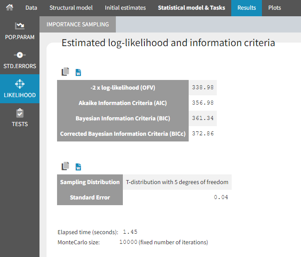This screenshot has width=301, height=257.
Task: Copy the information criteria table
Action: 65,72
